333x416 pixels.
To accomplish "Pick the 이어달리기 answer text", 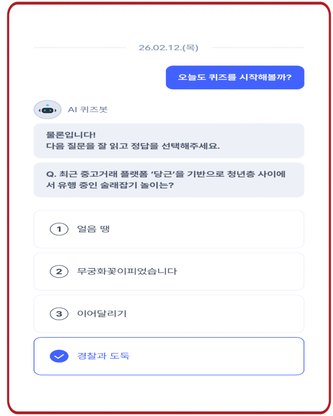I will pos(102,314).
